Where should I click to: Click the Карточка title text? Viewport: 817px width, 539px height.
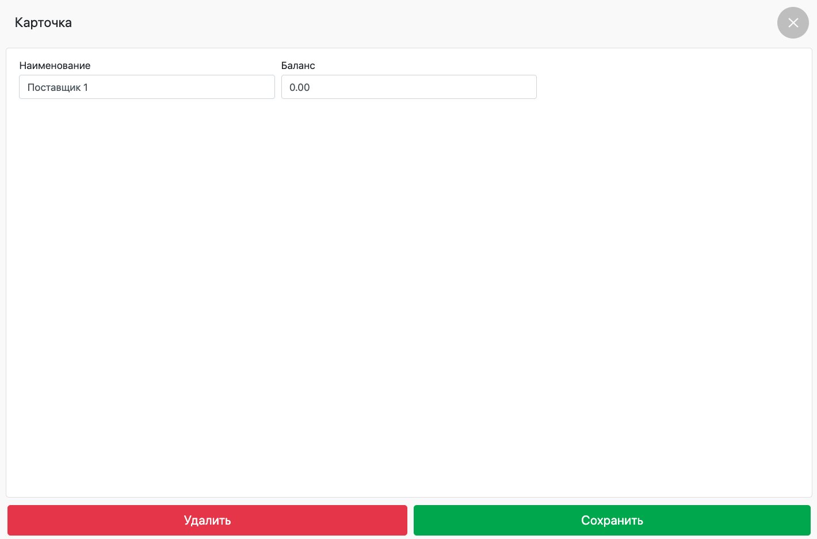click(43, 23)
